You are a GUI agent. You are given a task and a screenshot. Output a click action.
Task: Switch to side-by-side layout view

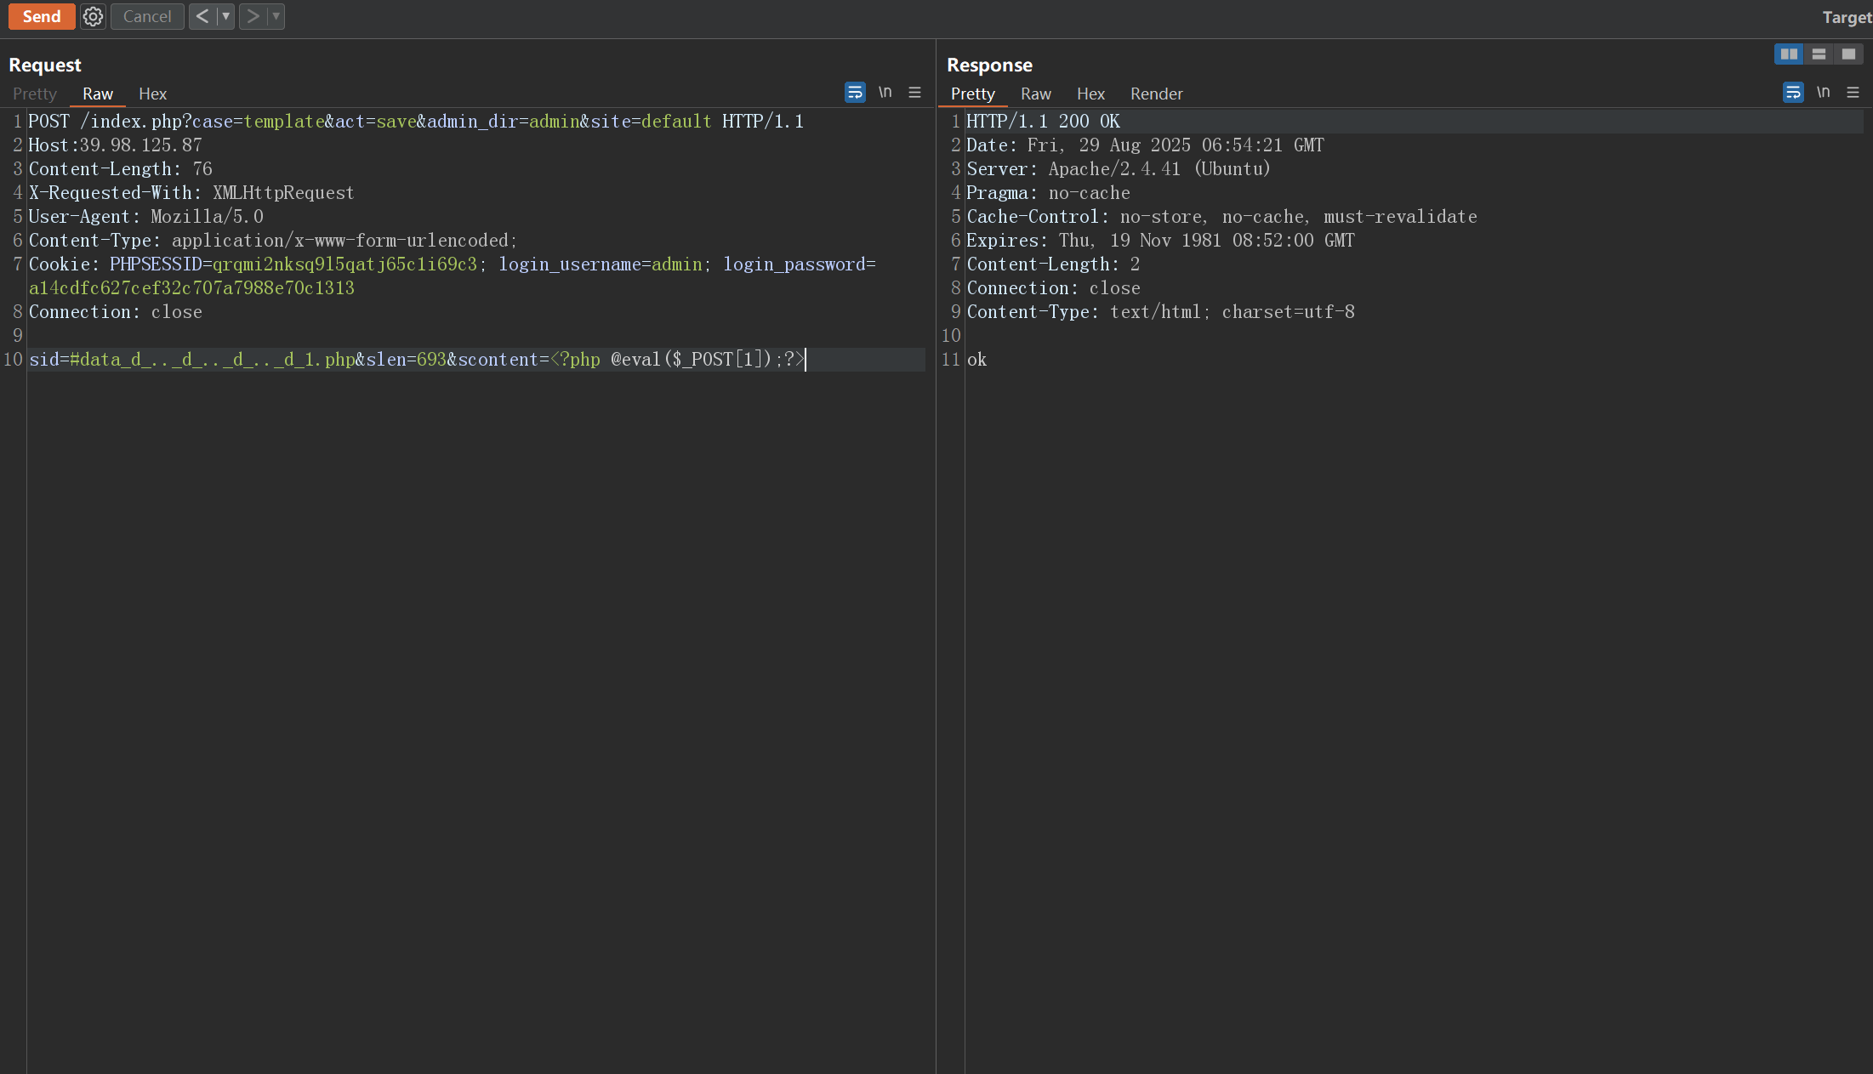click(1789, 54)
